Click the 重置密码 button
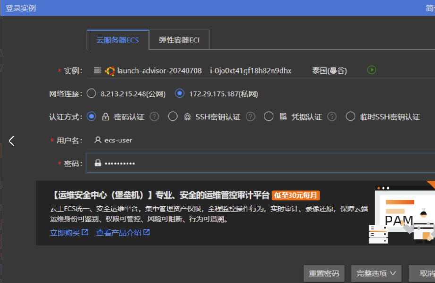Screen dimensions: 435x283 324,273
